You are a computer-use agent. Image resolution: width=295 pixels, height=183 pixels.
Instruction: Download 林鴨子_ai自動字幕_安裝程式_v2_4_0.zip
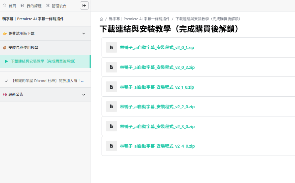tap(157, 146)
